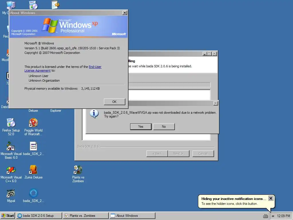Click OK in About Windows dialog
The image size is (293, 220).
[114, 102]
